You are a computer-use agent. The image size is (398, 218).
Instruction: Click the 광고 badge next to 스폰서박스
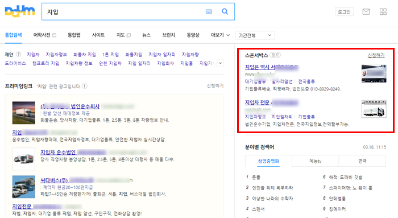coord(275,55)
